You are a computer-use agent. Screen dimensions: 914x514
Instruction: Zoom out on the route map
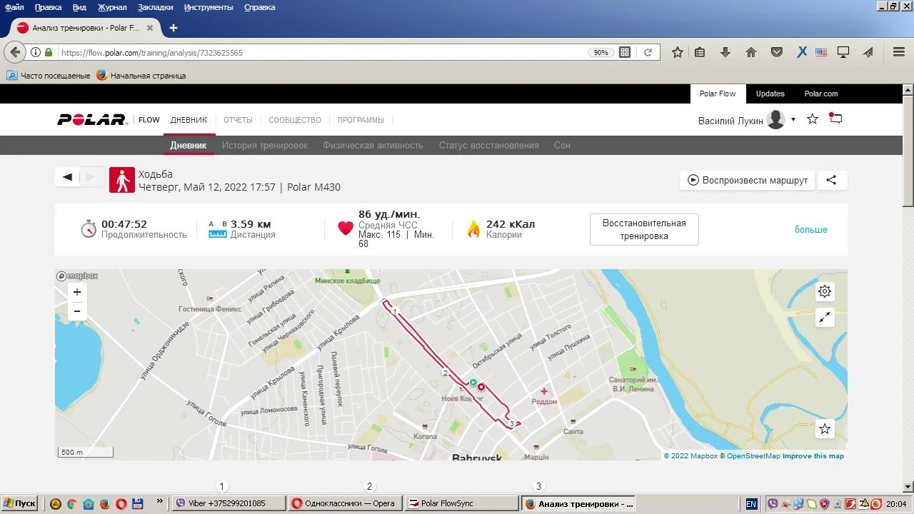[x=77, y=311]
